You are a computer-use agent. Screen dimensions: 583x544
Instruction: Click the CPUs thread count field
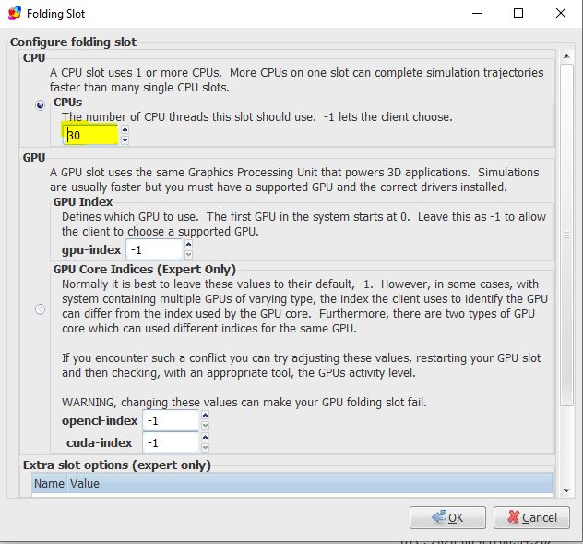(x=90, y=135)
